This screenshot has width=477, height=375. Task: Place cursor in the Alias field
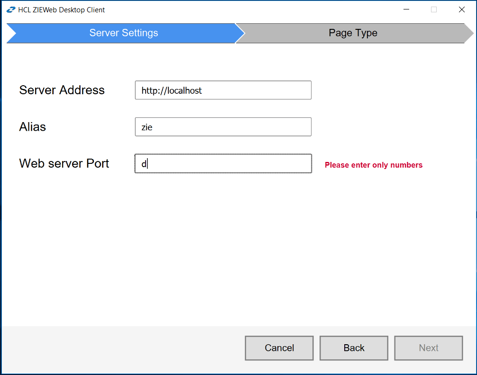point(223,127)
